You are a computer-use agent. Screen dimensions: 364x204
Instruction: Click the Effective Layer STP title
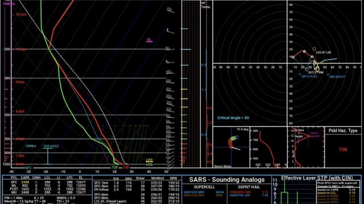tap(317, 177)
